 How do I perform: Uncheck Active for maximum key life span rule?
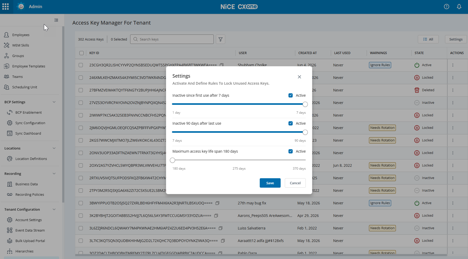[x=291, y=151]
